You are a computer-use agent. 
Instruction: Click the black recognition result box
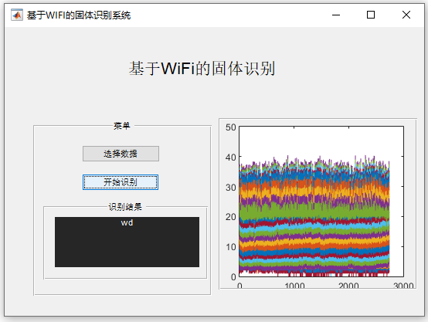point(127,242)
